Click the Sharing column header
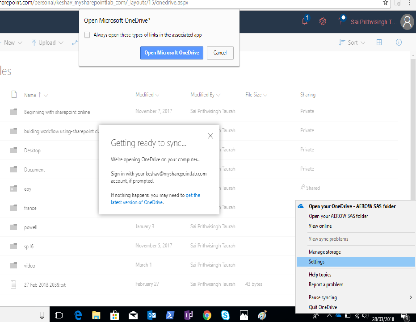Screen dimensions: 416x322 (308, 95)
